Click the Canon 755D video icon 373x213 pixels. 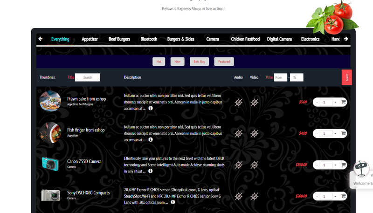tap(254, 165)
